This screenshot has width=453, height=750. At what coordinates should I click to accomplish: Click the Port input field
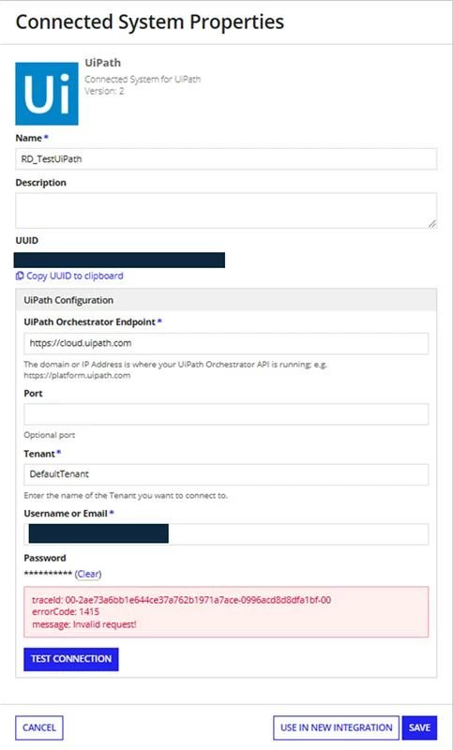point(226,414)
